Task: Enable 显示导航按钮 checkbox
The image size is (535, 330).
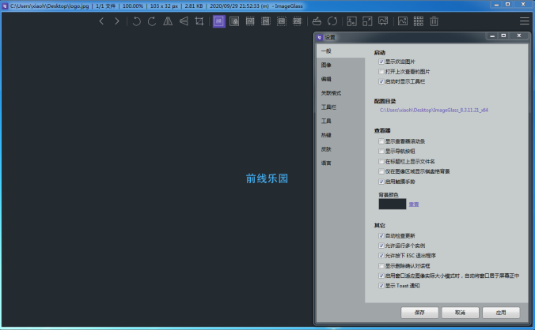Action: [x=381, y=151]
